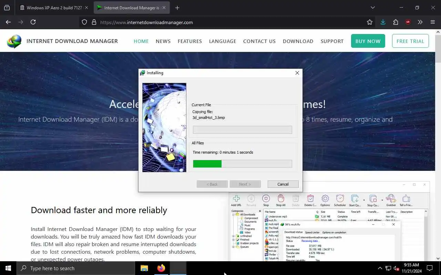Open the DOWNLOAD navigation item
441x275 pixels.
(298, 41)
